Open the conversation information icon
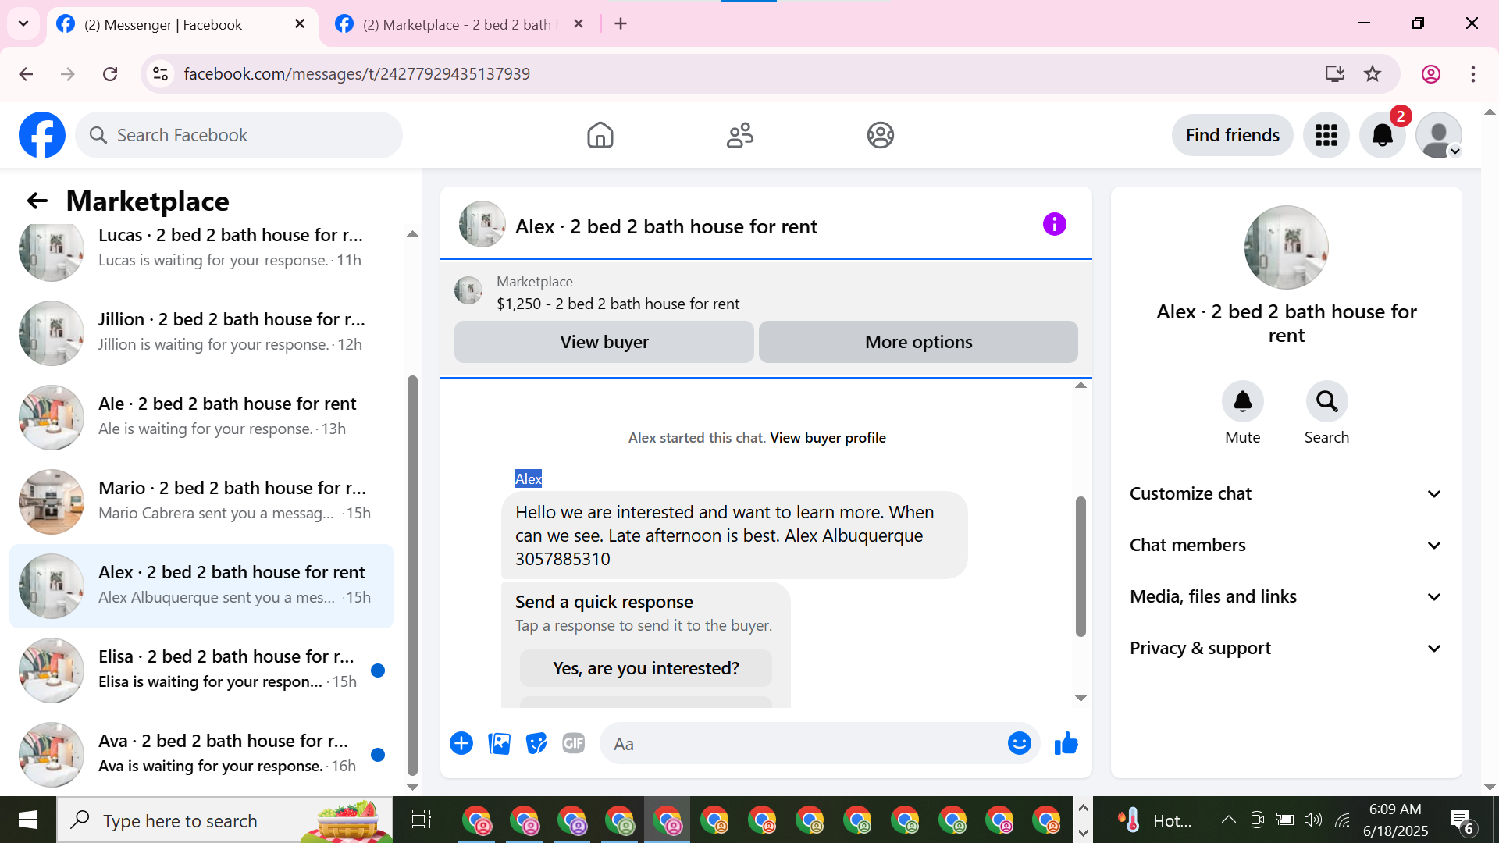Screen dimensions: 1499x843 (x=1054, y=225)
